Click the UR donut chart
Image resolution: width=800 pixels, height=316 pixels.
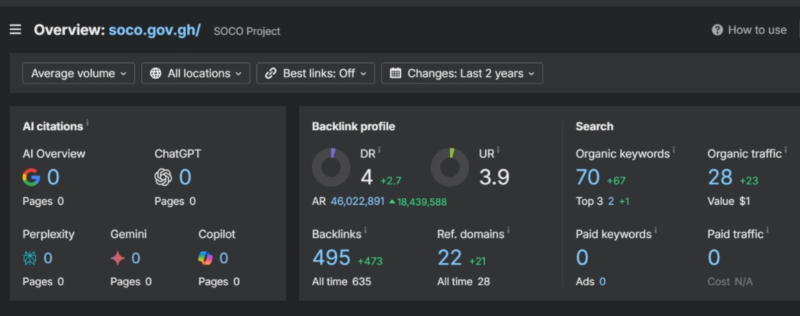point(450,168)
